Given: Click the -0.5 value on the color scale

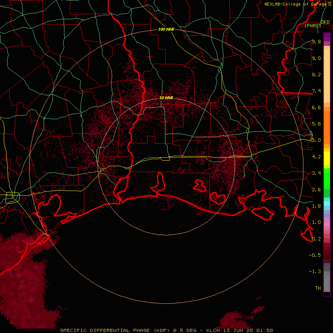Looking at the screenshot, I should (x=315, y=255).
